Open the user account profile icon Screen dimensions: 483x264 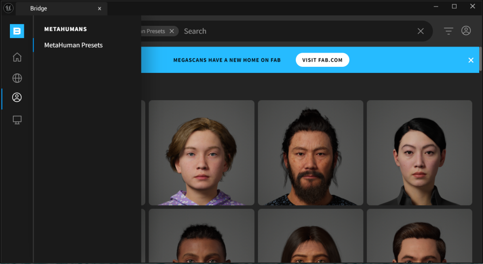click(466, 31)
